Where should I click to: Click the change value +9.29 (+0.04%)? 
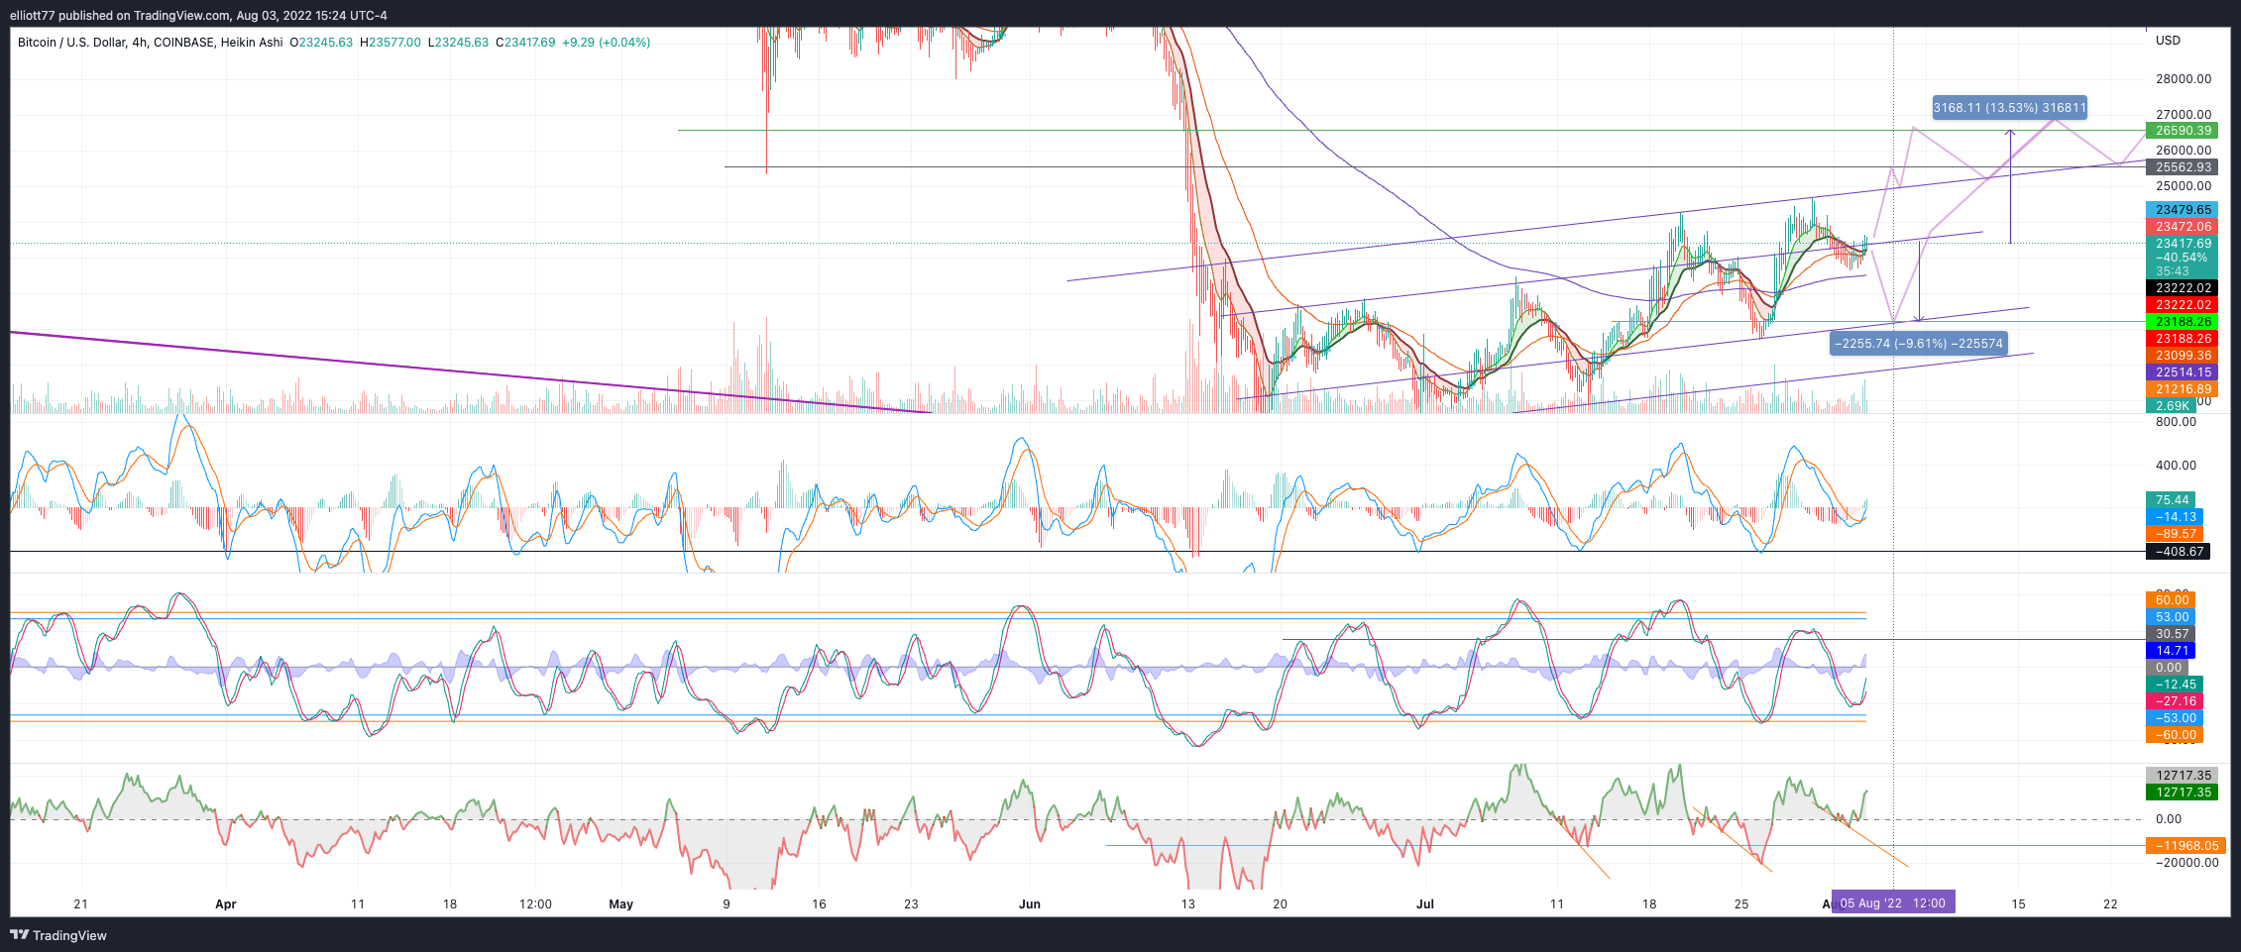point(606,43)
